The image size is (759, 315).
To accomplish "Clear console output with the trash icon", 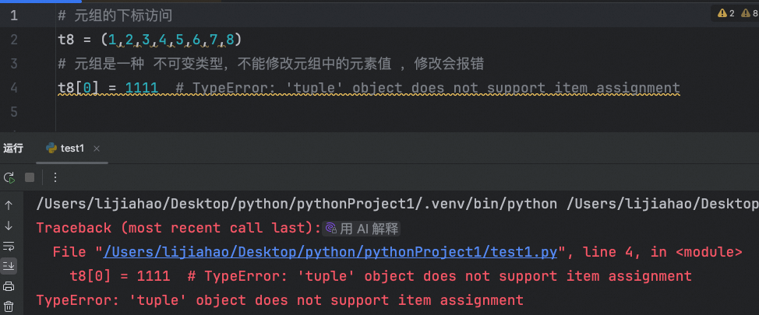I will click(9, 306).
